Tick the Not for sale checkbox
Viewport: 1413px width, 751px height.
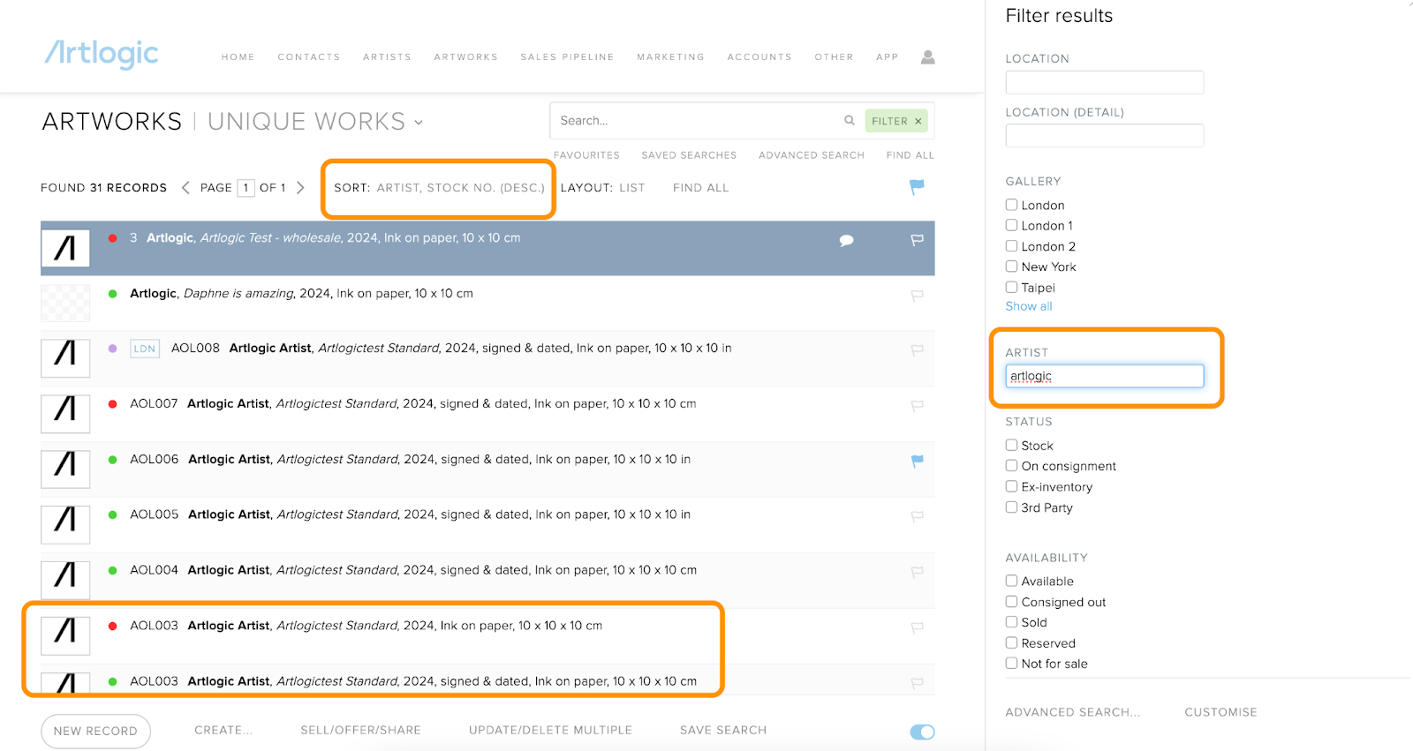[x=1011, y=663]
